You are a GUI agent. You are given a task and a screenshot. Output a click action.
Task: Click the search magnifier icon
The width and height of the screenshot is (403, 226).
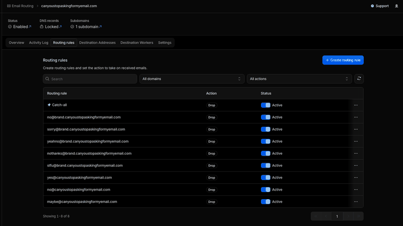coord(47,79)
